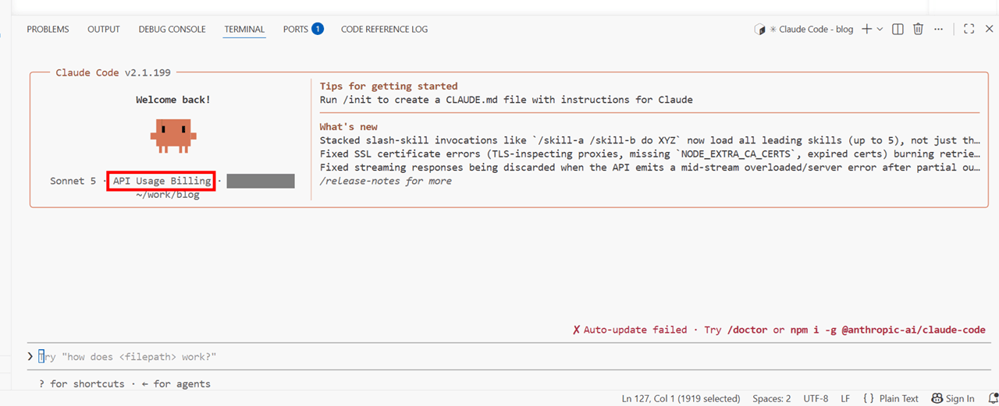
Task: Click the What's new heading
Action: (x=349, y=126)
